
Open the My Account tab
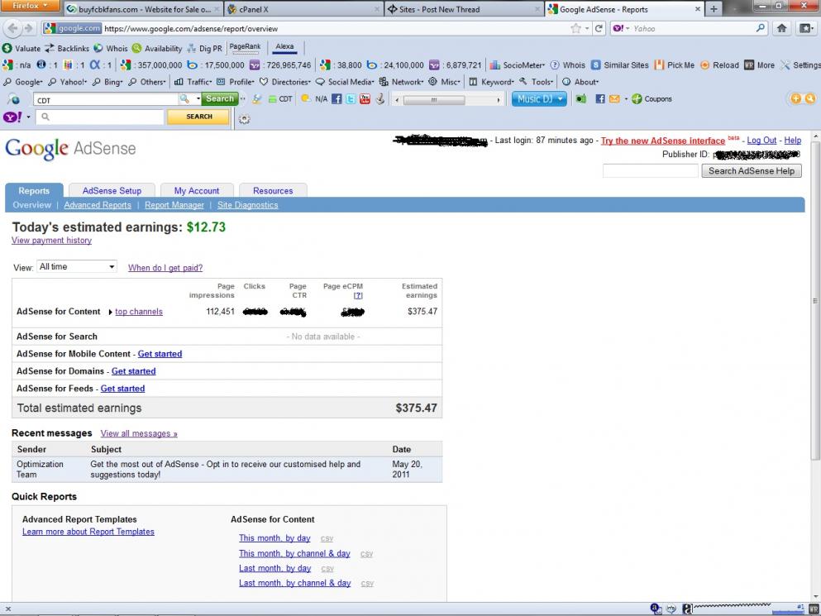[x=196, y=191]
